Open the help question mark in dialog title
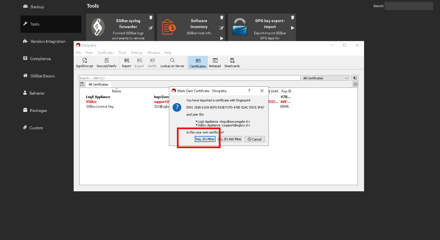Screen dimensions: 440x240 [x=249, y=91]
